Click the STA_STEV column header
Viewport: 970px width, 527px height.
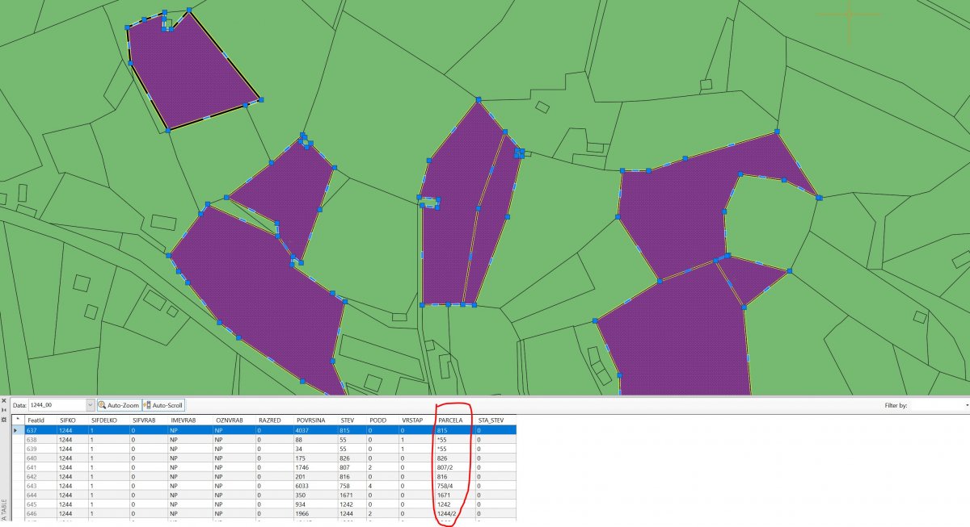(490, 420)
